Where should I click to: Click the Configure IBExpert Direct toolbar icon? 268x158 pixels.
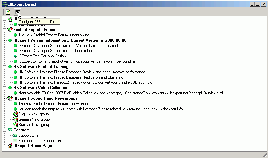click(18, 12)
